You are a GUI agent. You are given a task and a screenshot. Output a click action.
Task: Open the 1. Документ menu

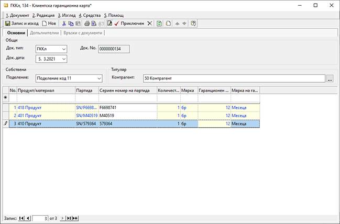[x=17, y=15]
